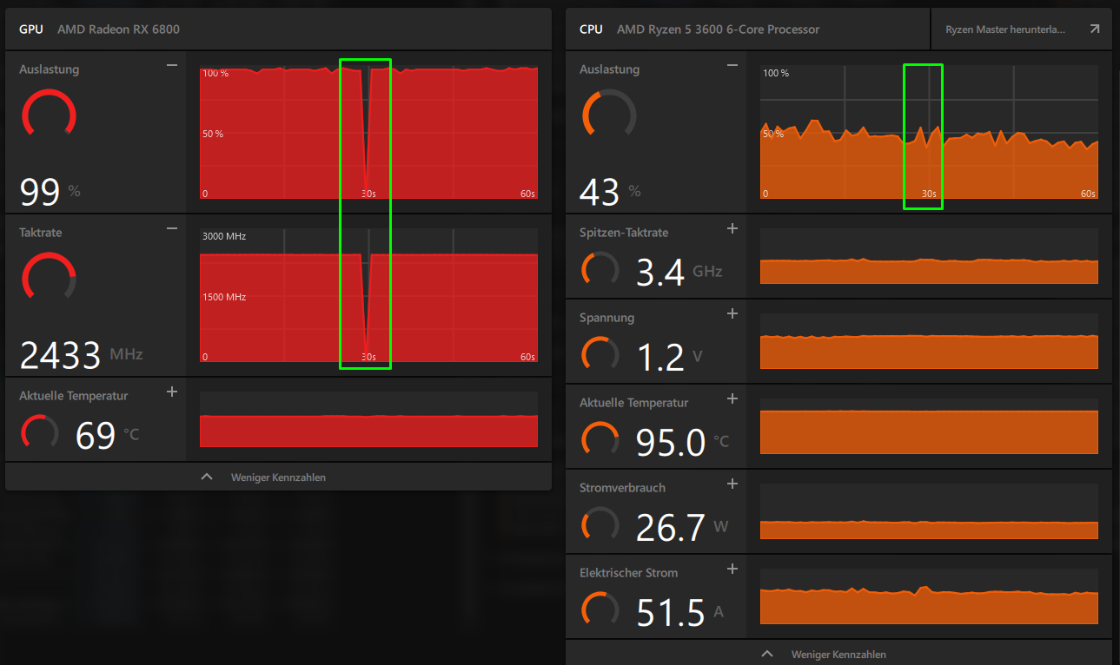Click the 99 % GPU usage value
Viewport: 1120px width, 665px height.
(x=50, y=193)
